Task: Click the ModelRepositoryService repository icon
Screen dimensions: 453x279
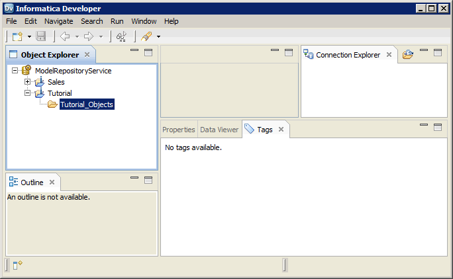Action: [x=26, y=70]
